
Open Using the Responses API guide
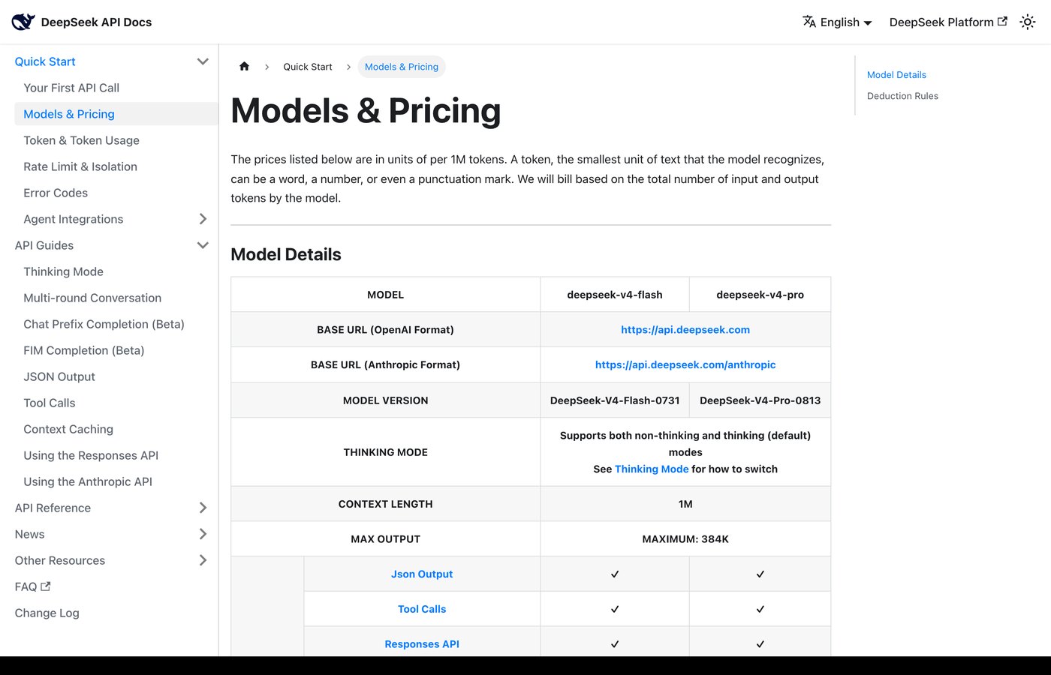tap(91, 455)
